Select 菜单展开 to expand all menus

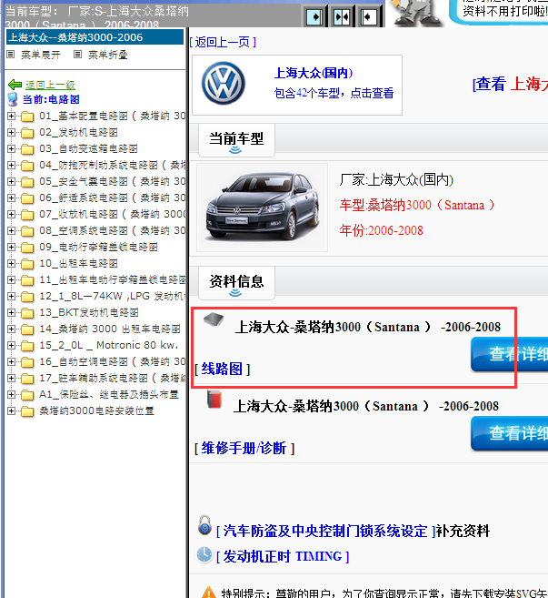click(41, 55)
